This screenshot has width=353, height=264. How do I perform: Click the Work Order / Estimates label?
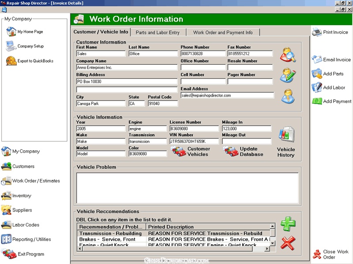[x=36, y=181]
